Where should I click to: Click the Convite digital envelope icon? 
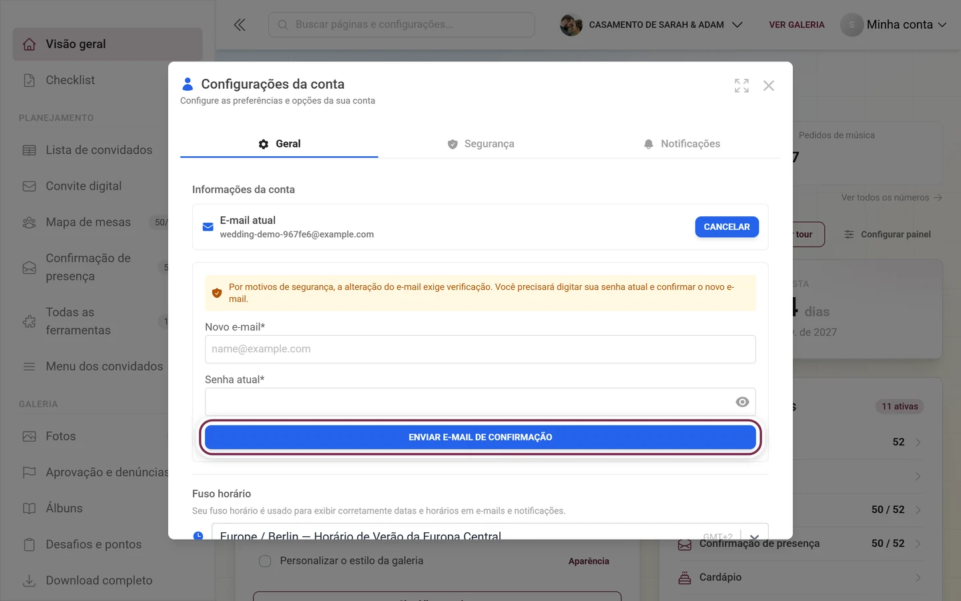[29, 186]
